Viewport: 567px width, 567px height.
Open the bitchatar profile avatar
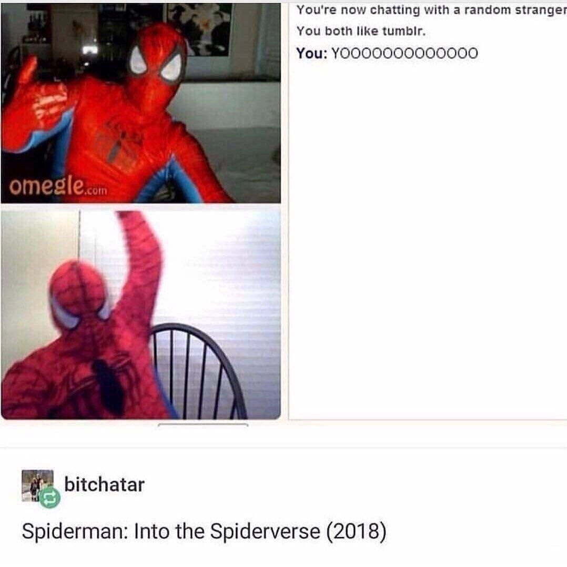tap(38, 485)
